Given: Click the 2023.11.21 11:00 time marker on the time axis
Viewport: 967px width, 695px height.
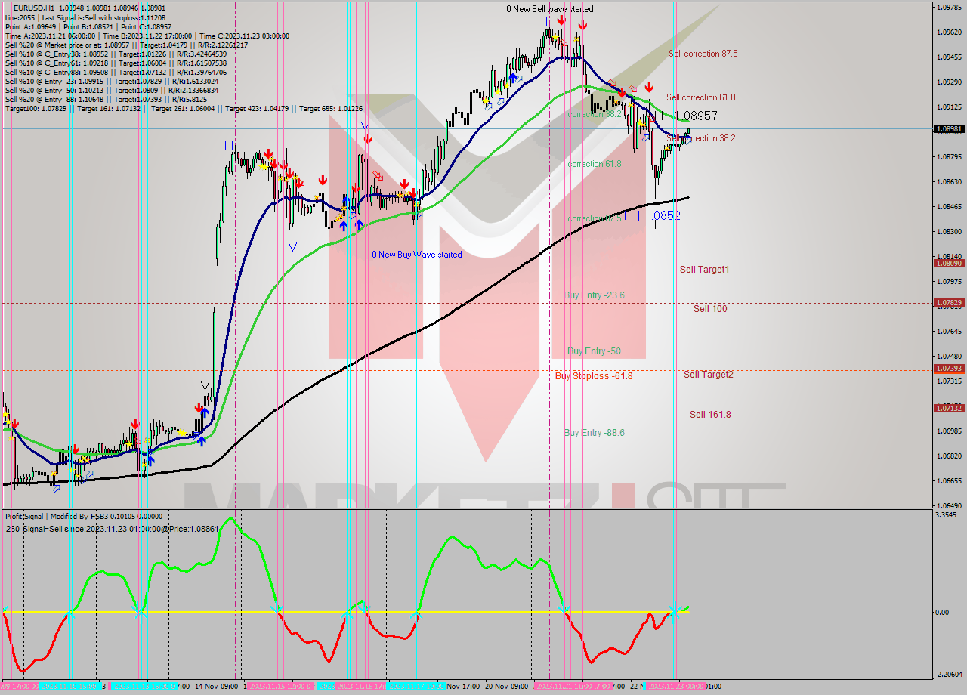Looking at the screenshot, I should pyautogui.click(x=564, y=686).
